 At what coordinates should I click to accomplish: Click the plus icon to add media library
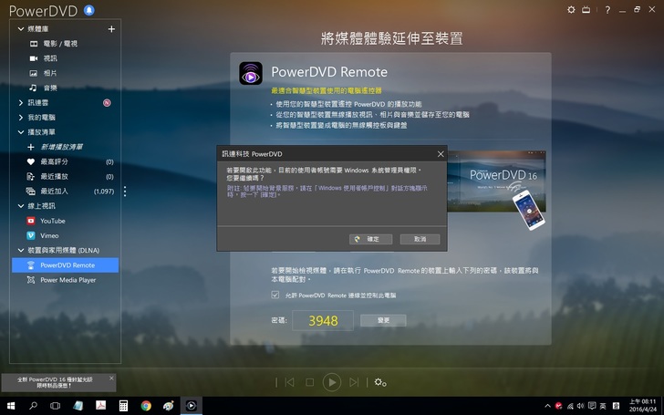(x=111, y=29)
